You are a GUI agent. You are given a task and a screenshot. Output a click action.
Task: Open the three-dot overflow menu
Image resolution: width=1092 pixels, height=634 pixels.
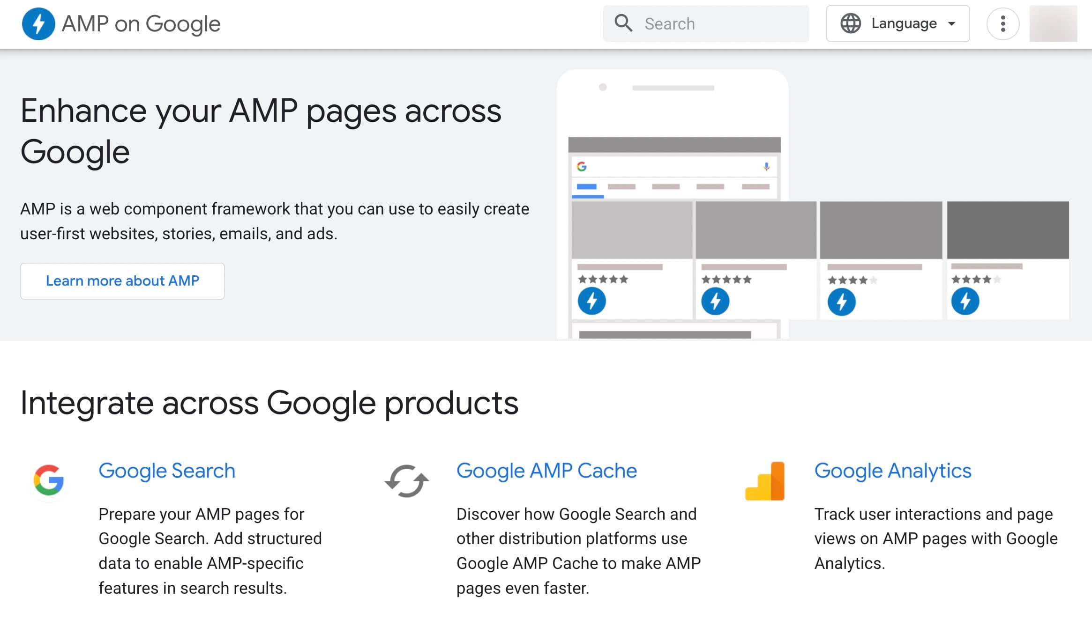pos(1003,24)
